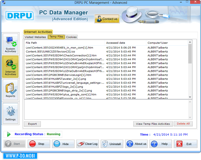Switch to Visited Websites tab
Viewport: 201px width, 160px height.
(x=35, y=37)
